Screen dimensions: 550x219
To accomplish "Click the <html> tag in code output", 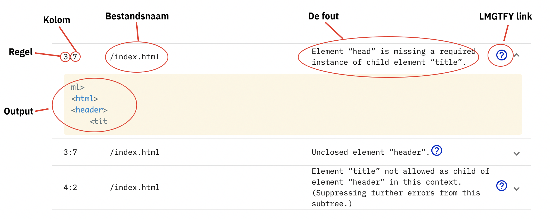I will (x=85, y=99).
